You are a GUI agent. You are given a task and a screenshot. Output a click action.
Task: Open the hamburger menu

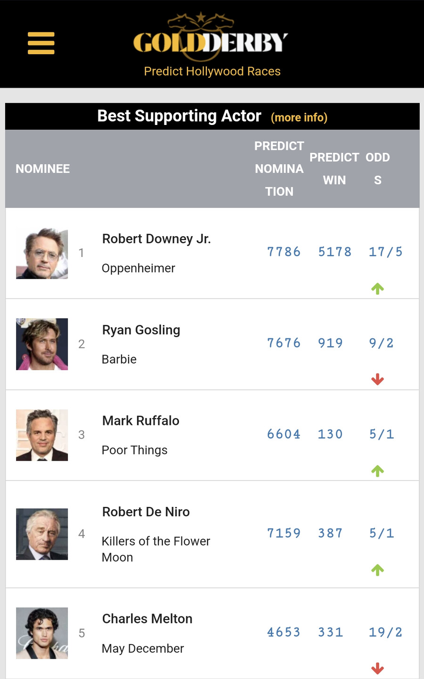(x=41, y=43)
